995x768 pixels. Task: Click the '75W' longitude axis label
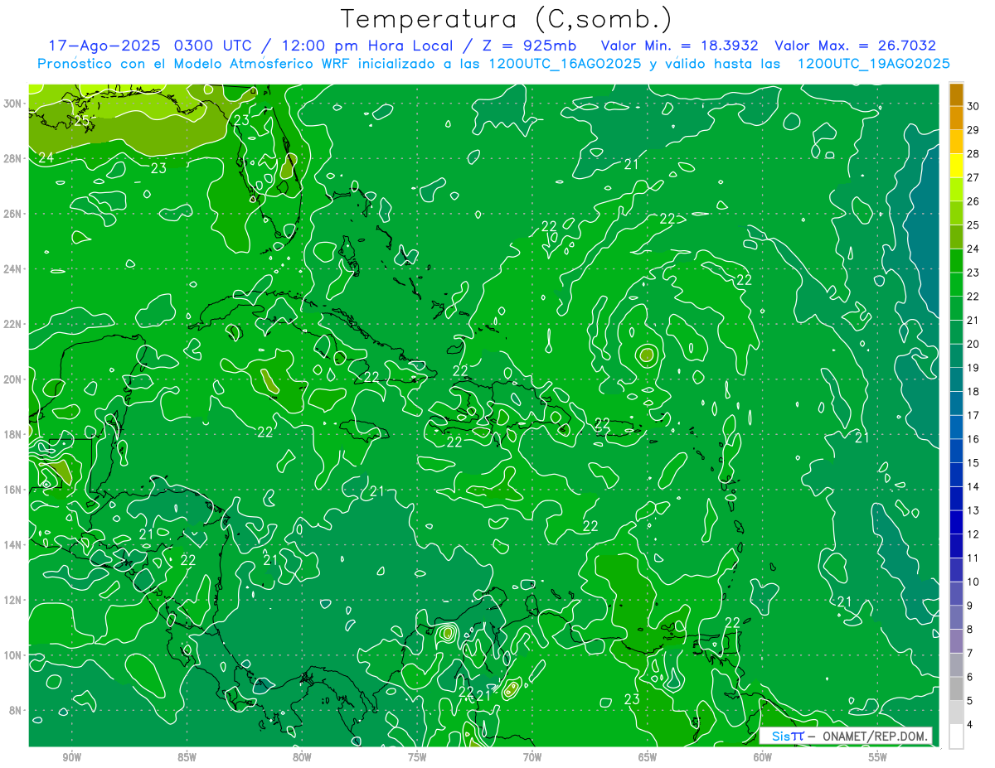[417, 757]
